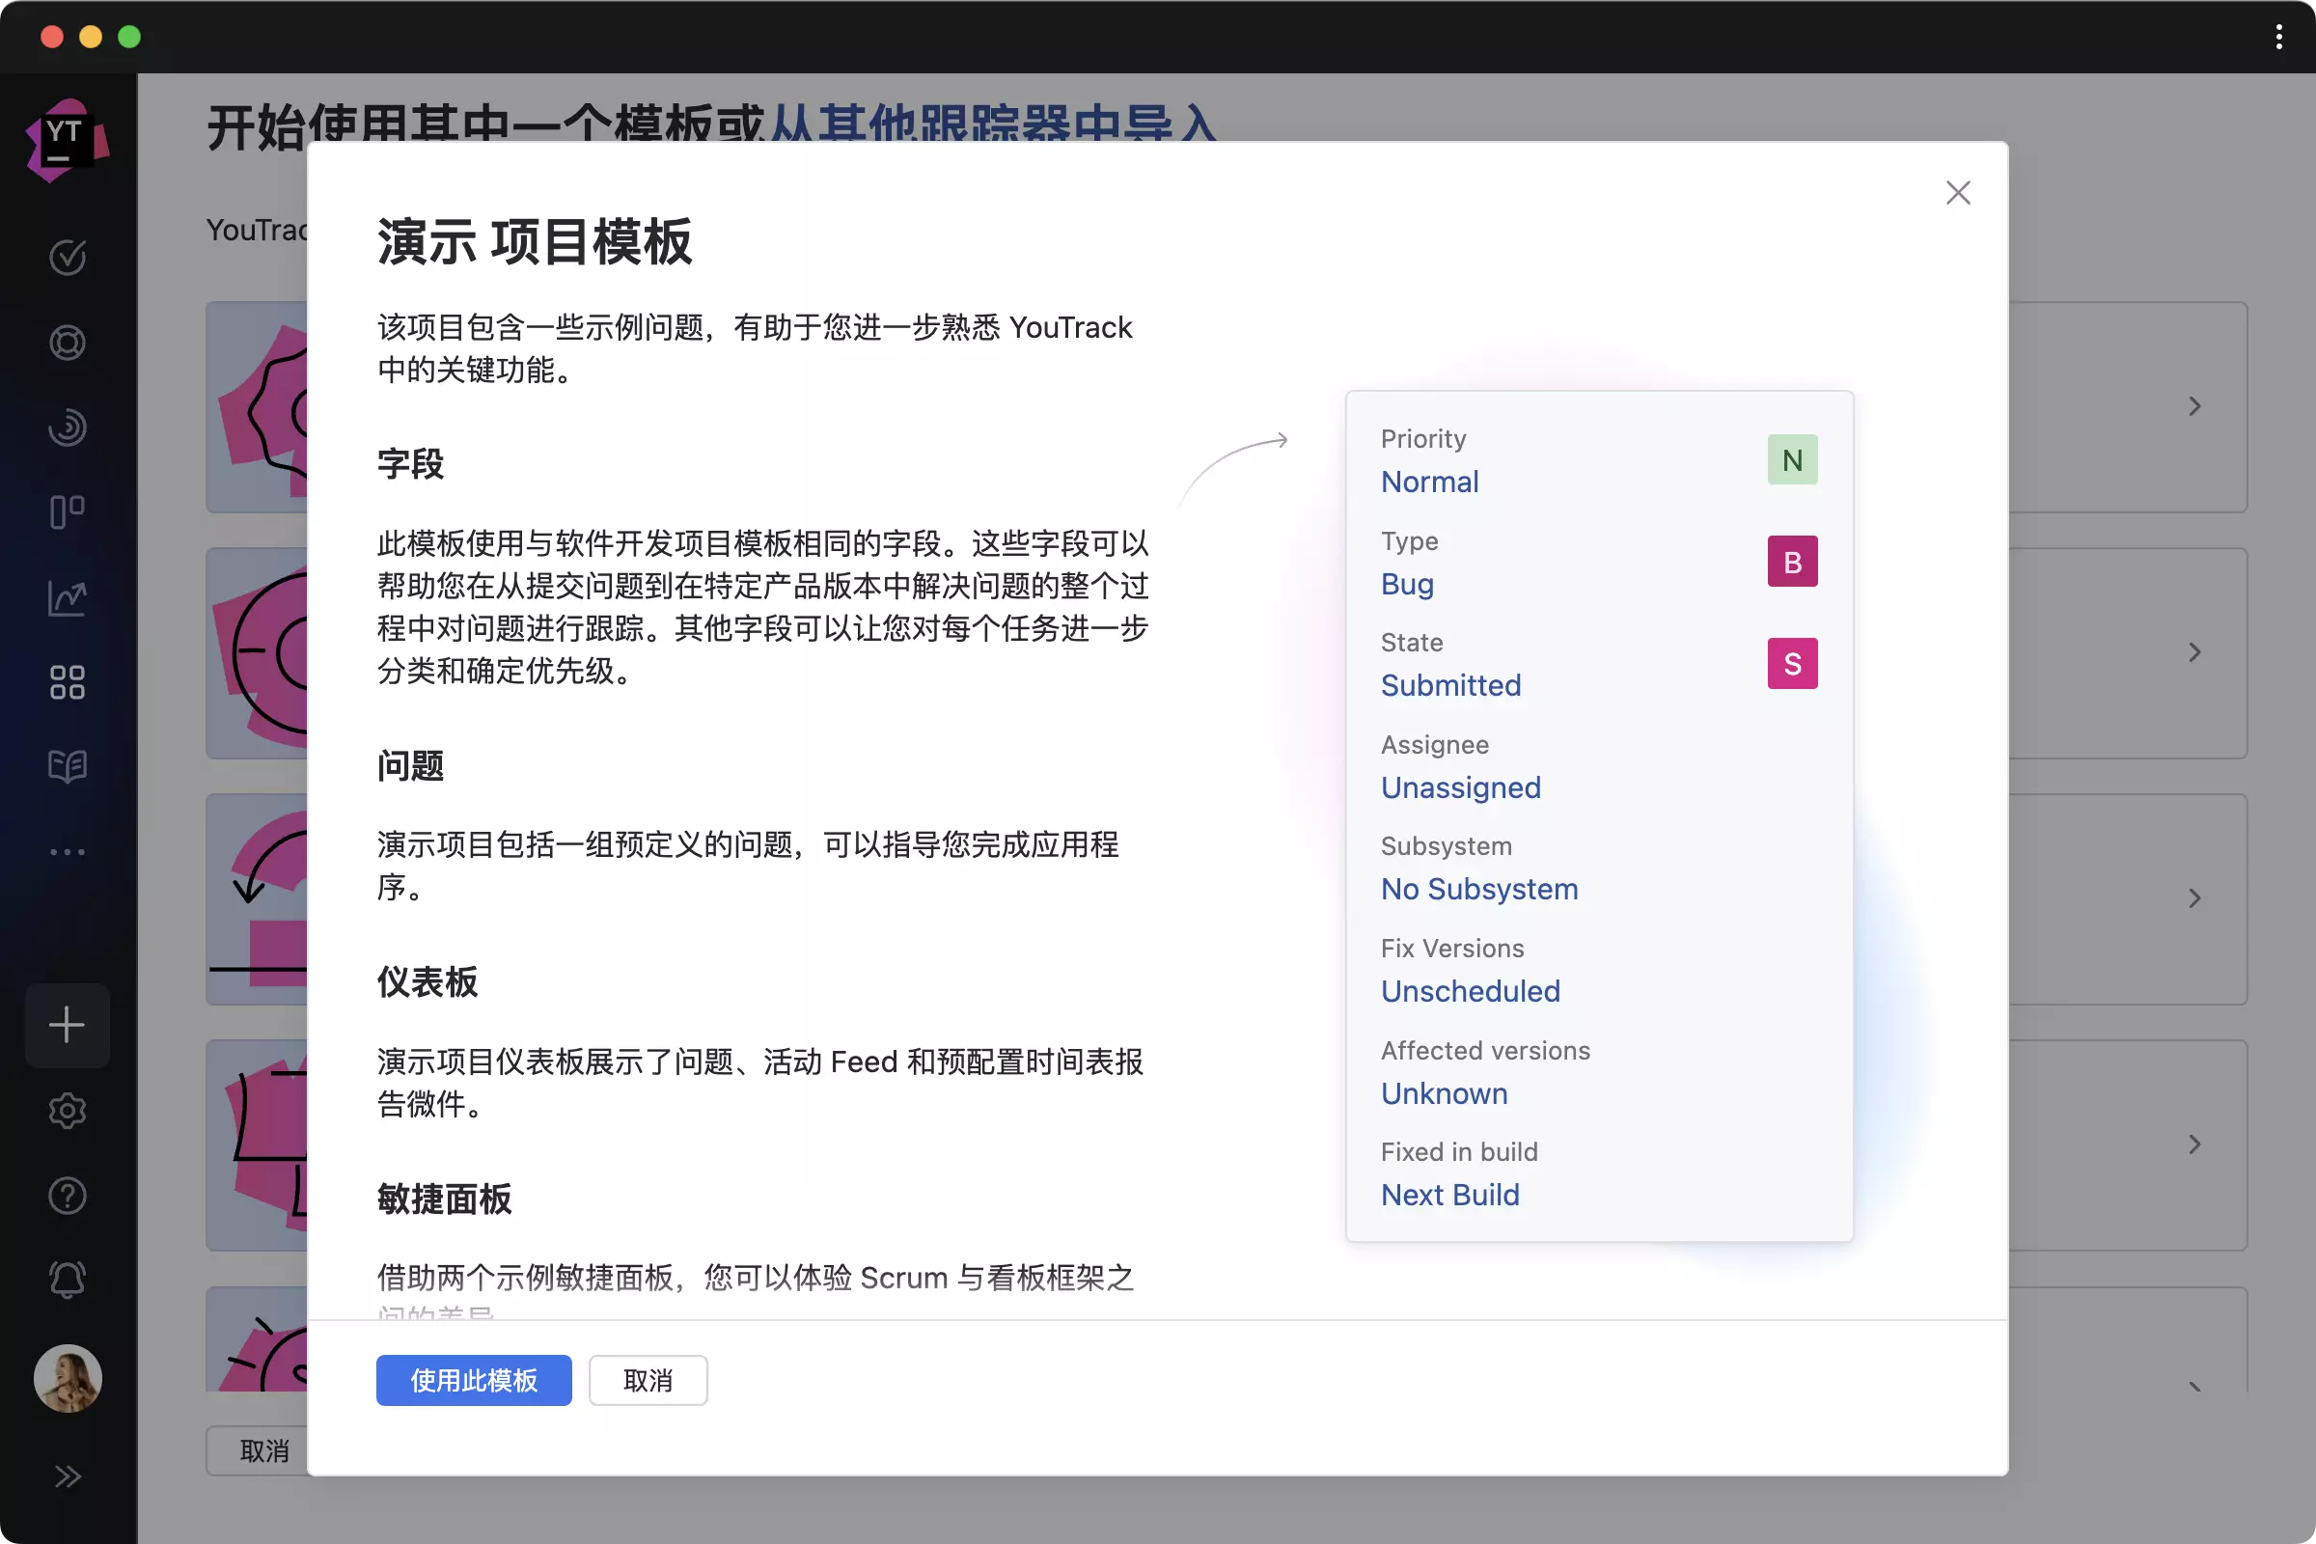
Task: Click the notifications bell icon
Action: [67, 1281]
